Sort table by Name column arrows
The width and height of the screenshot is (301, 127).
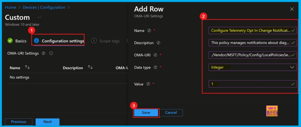(27, 67)
